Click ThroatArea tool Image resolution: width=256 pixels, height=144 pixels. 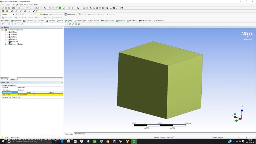click(x=132, y=21)
